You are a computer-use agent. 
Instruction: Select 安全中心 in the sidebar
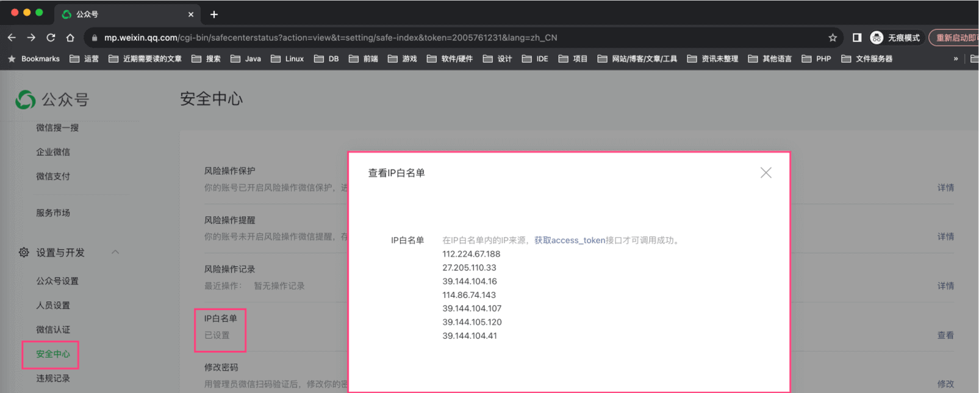(52, 354)
